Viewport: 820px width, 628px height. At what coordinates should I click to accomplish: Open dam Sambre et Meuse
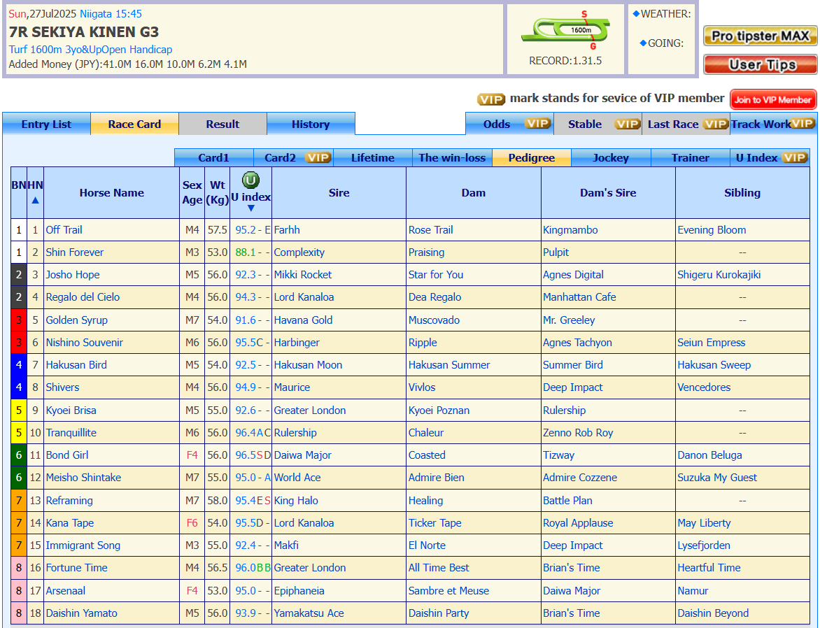click(448, 590)
